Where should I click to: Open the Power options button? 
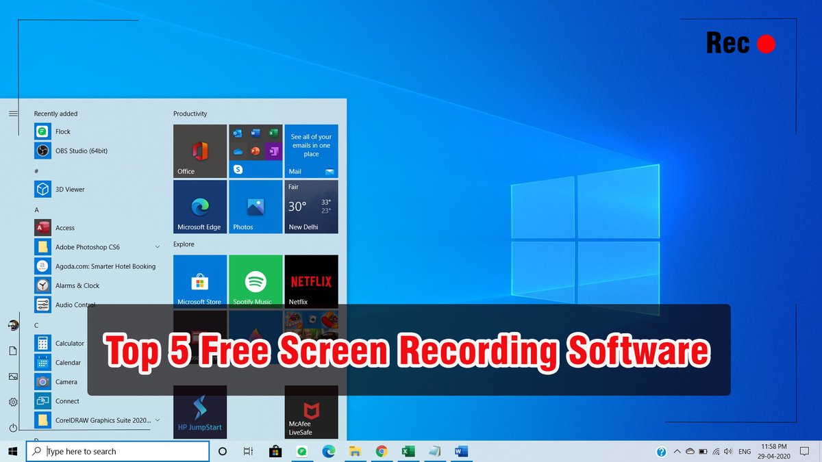(x=13, y=428)
